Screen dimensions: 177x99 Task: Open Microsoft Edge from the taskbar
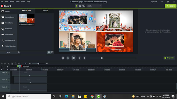coord(67,96)
